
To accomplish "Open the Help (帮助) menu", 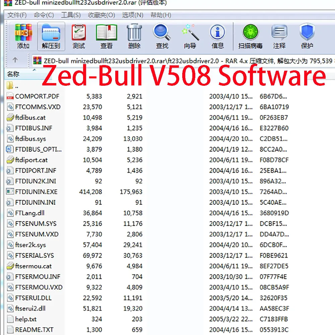I will (161, 15).
